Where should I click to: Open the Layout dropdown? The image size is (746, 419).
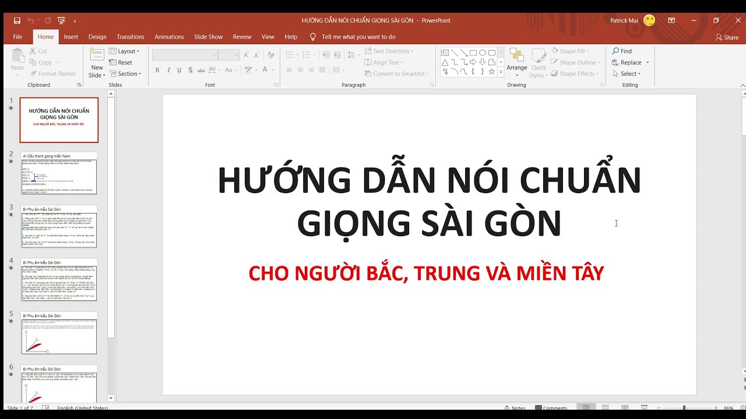(125, 51)
